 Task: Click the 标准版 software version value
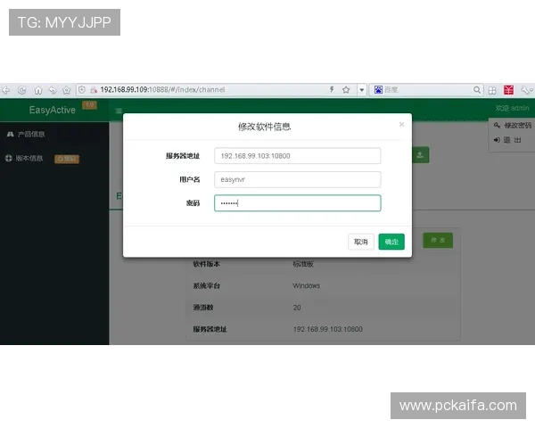pyautogui.click(x=303, y=264)
